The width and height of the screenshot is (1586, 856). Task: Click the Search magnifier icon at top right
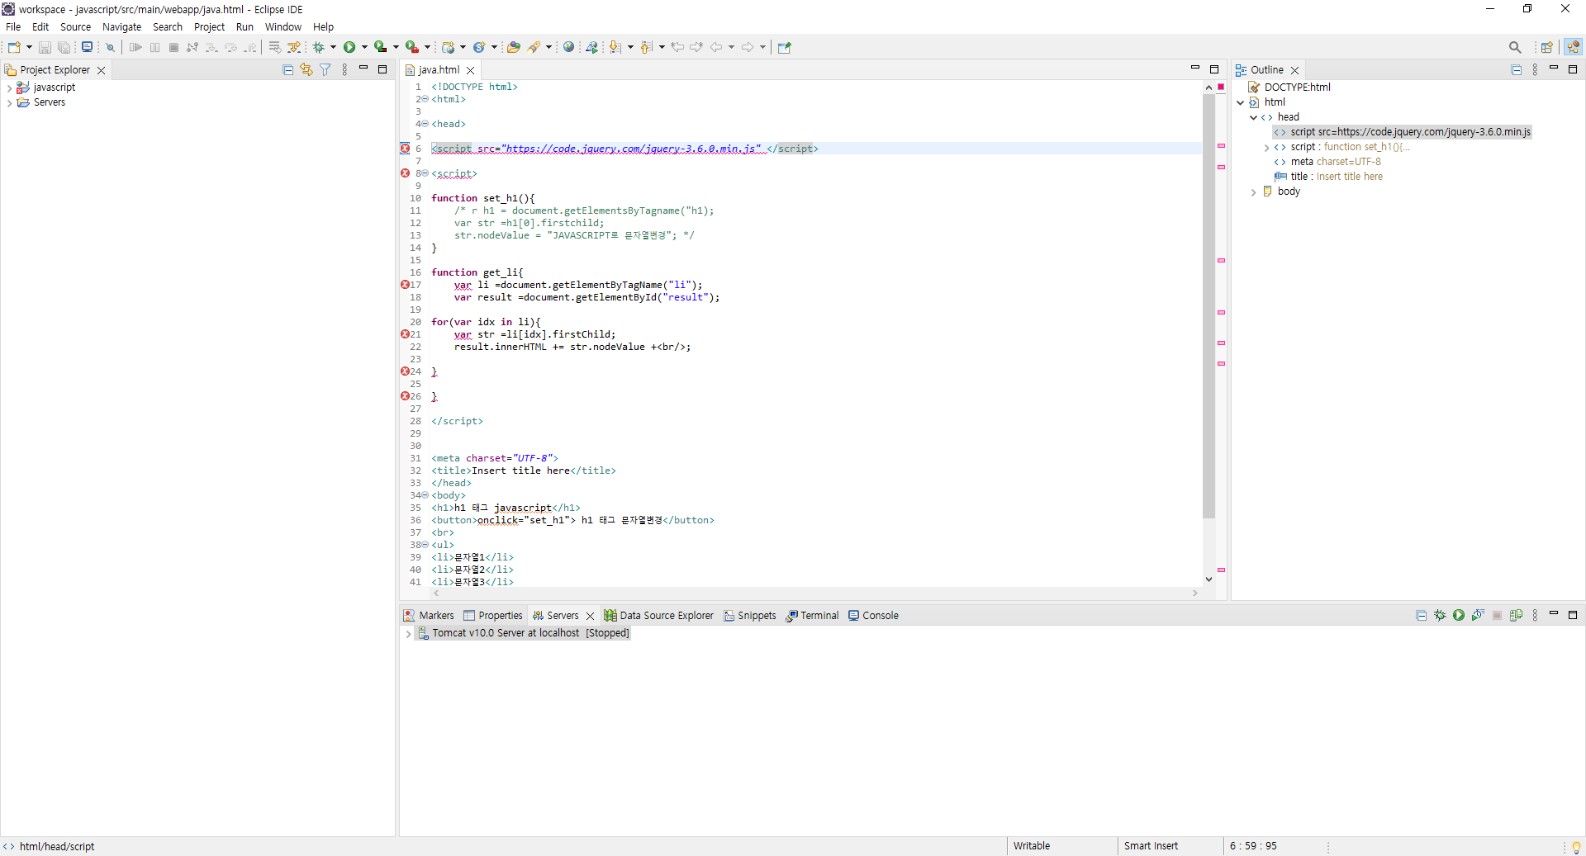point(1514,47)
